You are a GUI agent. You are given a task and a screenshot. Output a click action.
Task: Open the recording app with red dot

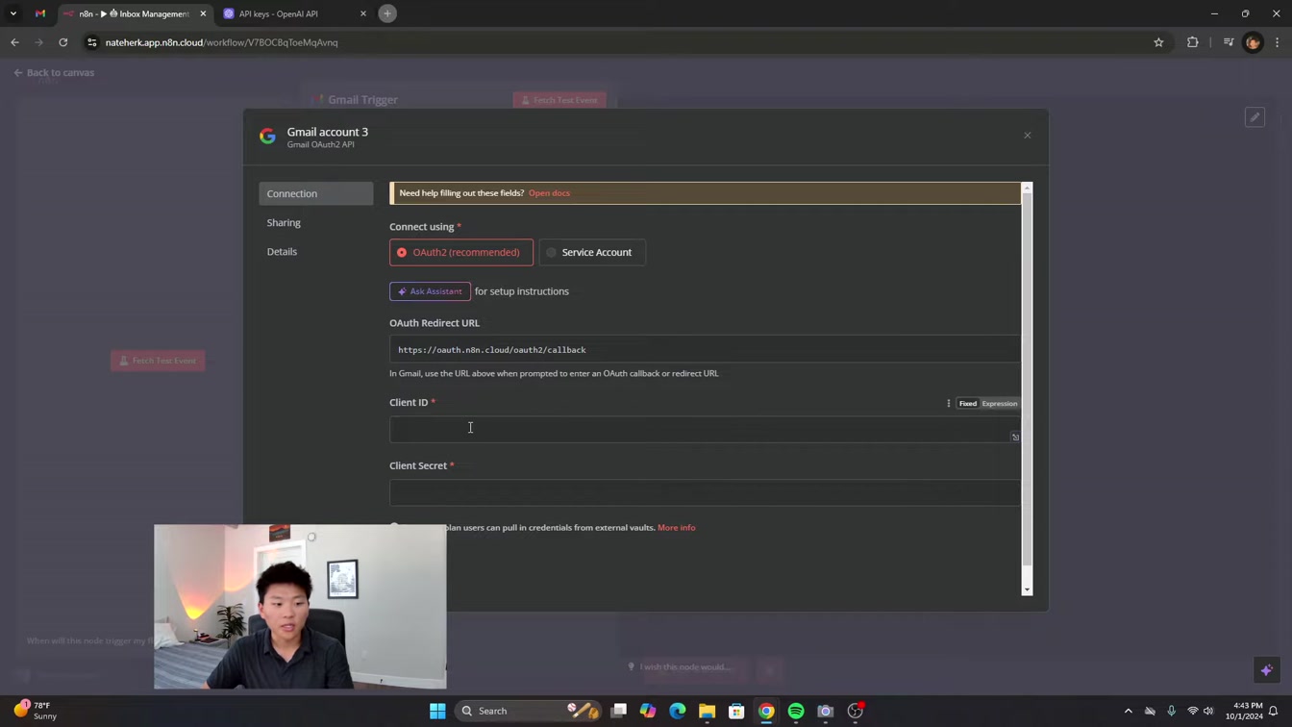tap(856, 712)
